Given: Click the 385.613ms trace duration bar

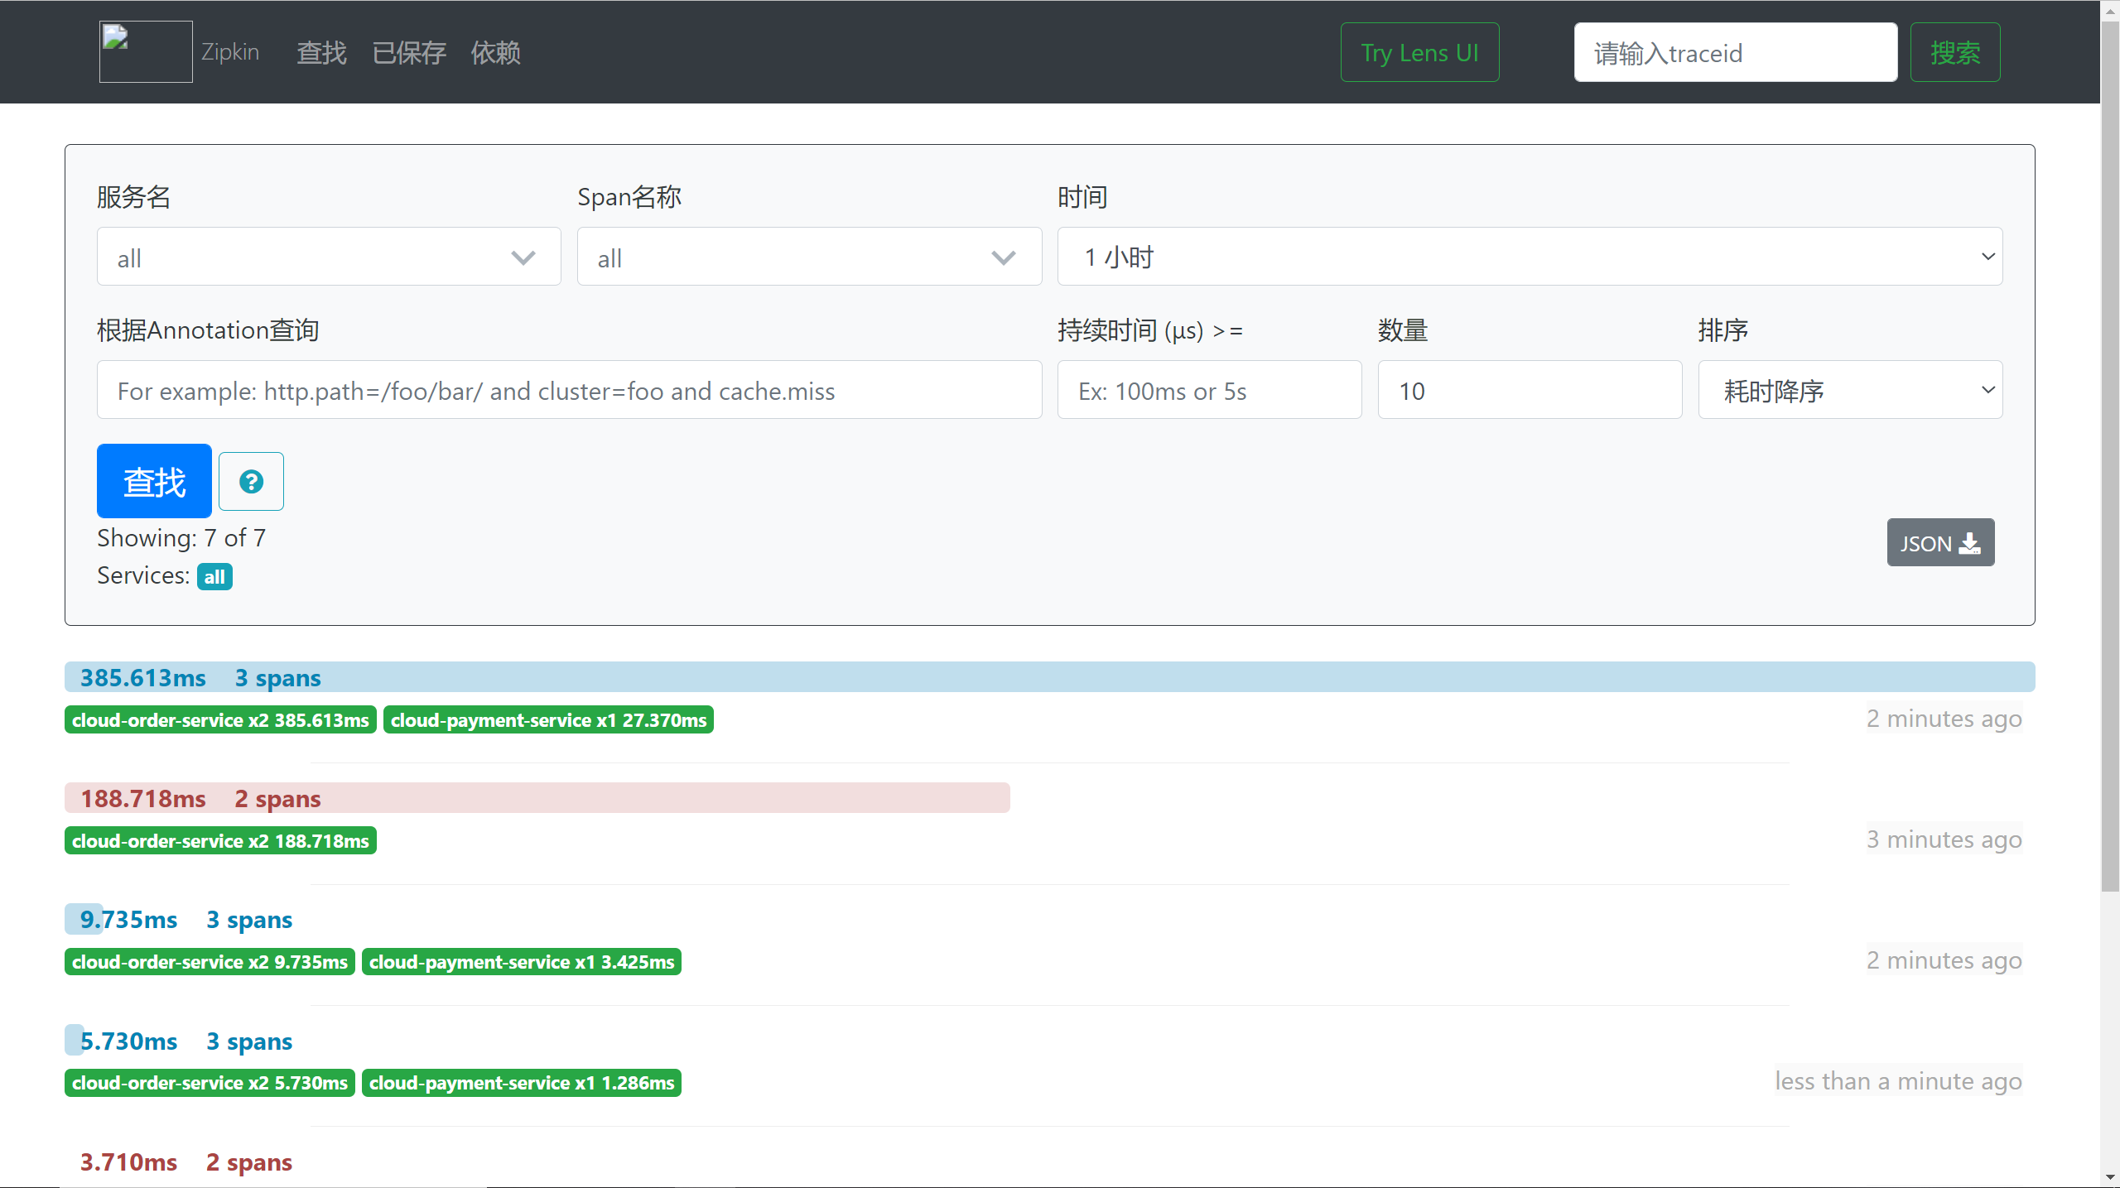Looking at the screenshot, I should 1048,677.
